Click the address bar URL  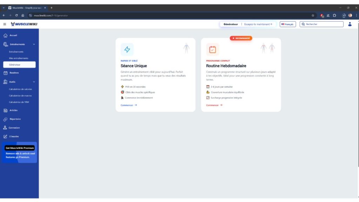pyautogui.click(x=51, y=15)
